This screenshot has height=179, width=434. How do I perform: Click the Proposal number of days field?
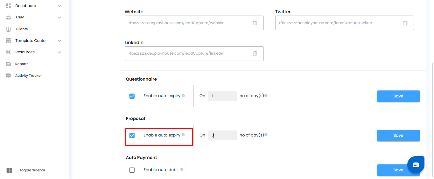[222, 135]
